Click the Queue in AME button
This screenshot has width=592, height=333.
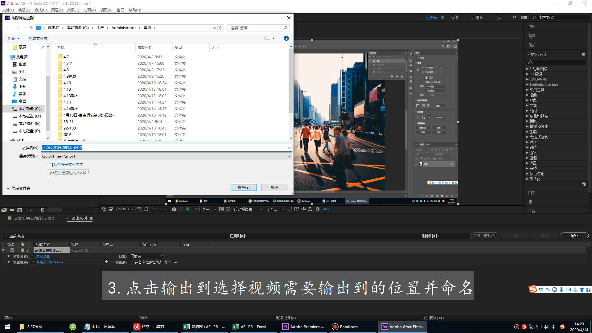485,236
